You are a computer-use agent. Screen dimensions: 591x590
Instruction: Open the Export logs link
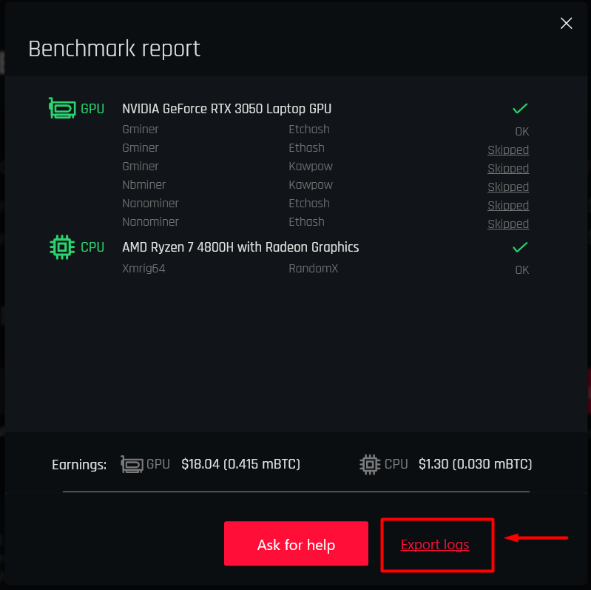[x=435, y=544]
